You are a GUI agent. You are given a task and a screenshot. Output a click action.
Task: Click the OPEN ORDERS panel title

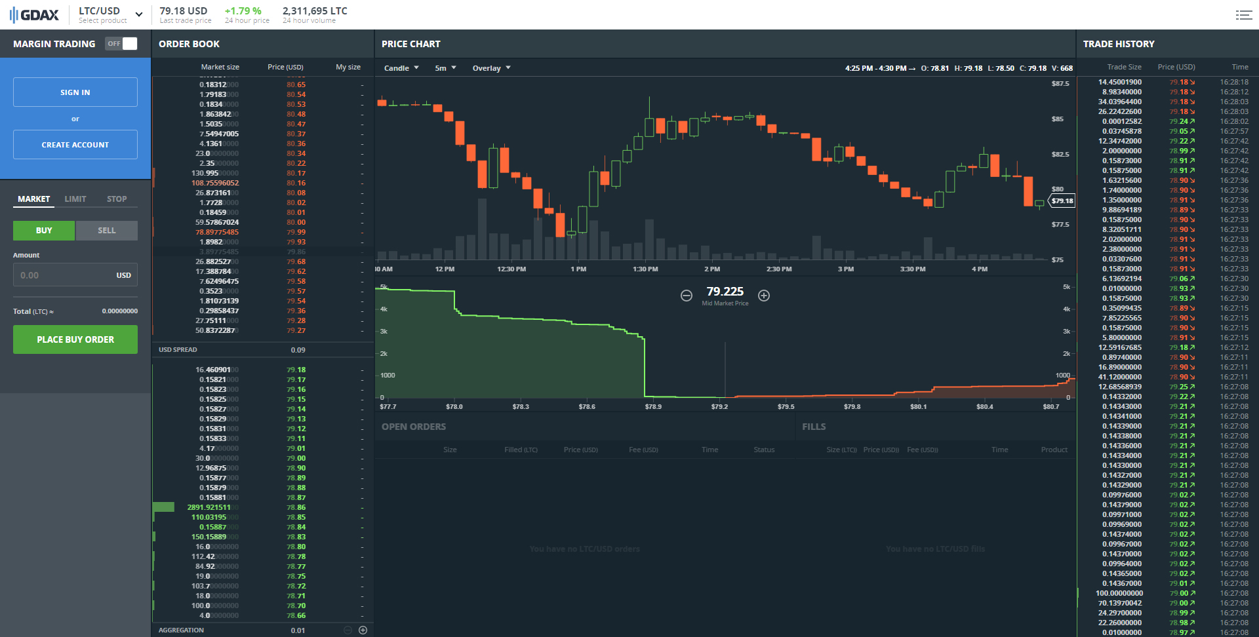point(414,427)
